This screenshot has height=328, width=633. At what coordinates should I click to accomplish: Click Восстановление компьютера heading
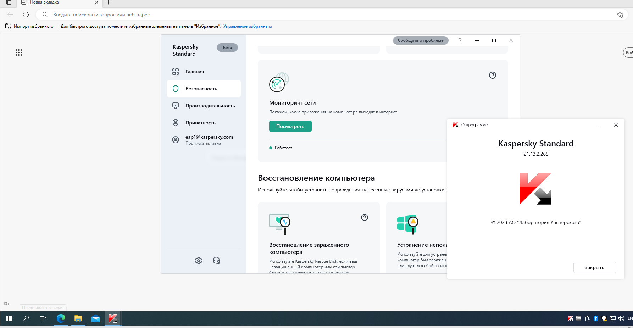(316, 178)
